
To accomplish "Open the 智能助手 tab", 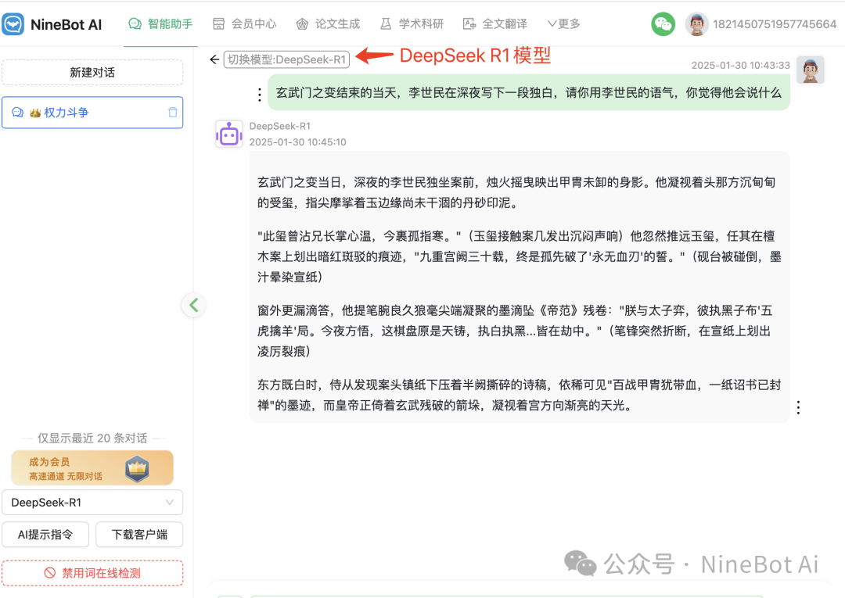I will [160, 23].
